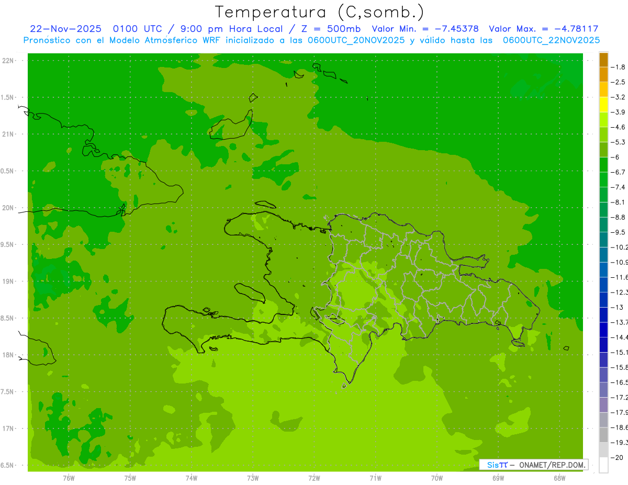The width and height of the screenshot is (628, 485).
Task: Select the olive green swatch between -5.3 and -6
Action: click(x=604, y=150)
